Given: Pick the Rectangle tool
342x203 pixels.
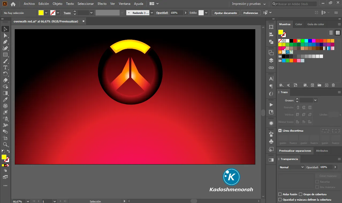Looking at the screenshot, I should 5,55.
